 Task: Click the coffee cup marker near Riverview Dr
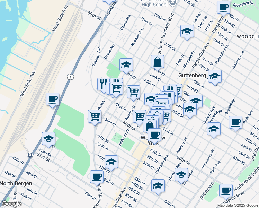pos(223,7)
